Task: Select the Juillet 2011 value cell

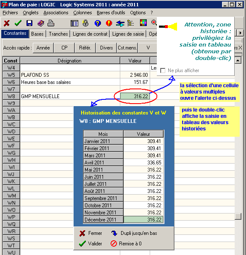Action: pos(143,184)
